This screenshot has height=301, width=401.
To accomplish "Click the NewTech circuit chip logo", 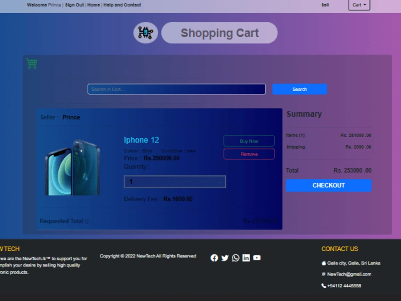I will pos(146,33).
